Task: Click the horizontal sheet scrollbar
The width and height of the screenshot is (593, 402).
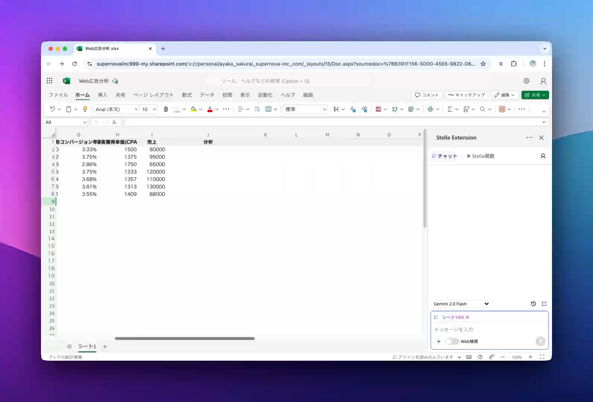Action: 185,338
